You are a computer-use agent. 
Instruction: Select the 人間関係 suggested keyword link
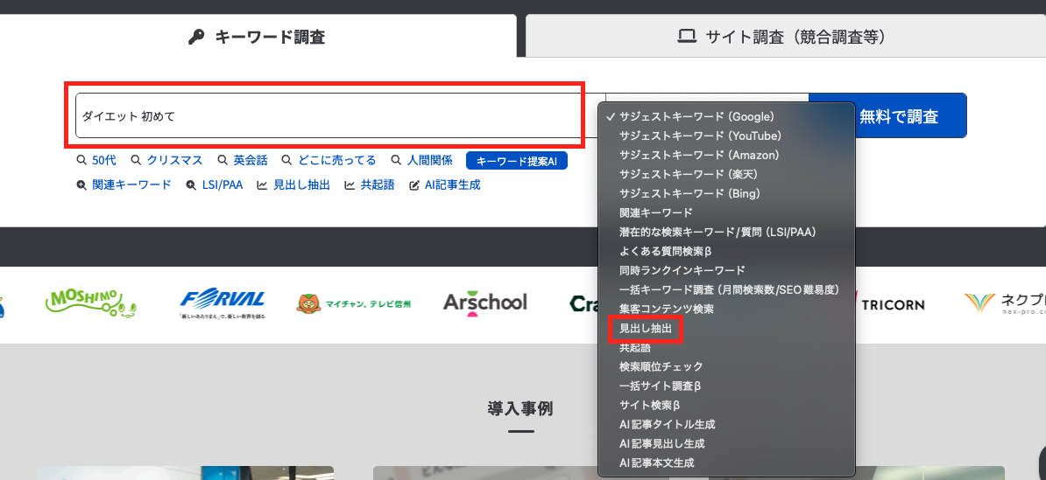click(x=429, y=161)
